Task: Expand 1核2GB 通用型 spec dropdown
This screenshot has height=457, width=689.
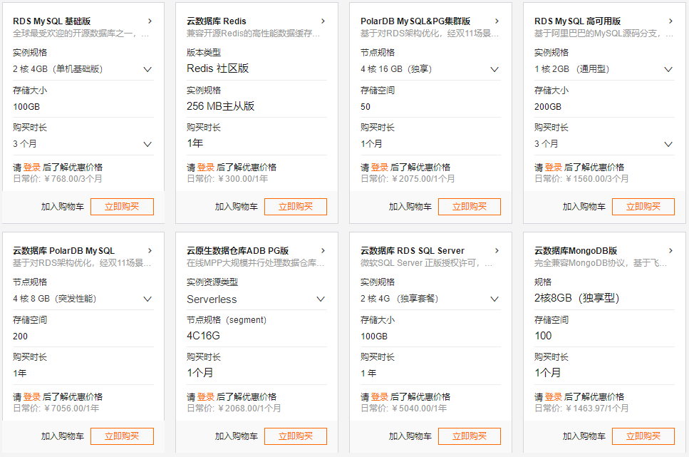Action: point(668,69)
